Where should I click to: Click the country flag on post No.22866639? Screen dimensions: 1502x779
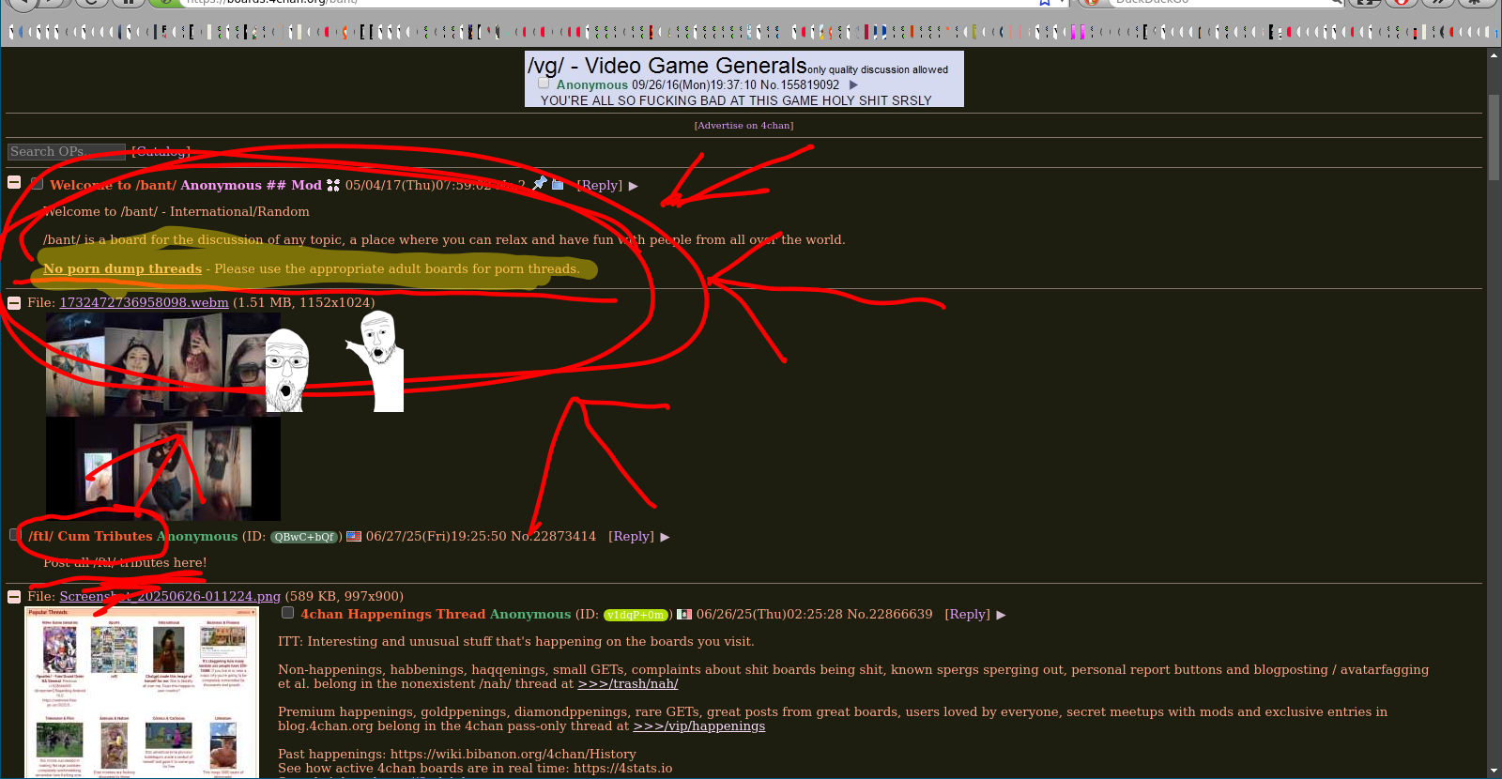(x=684, y=615)
